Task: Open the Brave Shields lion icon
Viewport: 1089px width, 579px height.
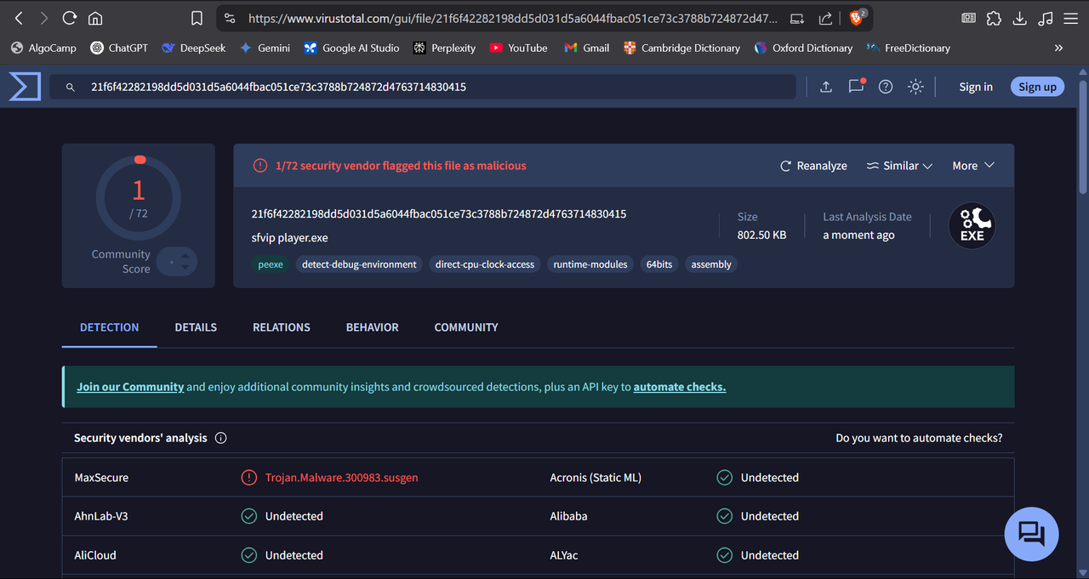Action: 858,17
